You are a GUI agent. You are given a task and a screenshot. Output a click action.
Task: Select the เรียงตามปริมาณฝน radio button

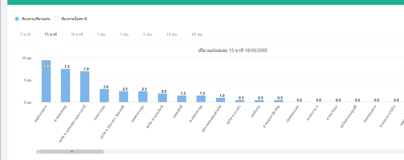pyautogui.click(x=17, y=19)
